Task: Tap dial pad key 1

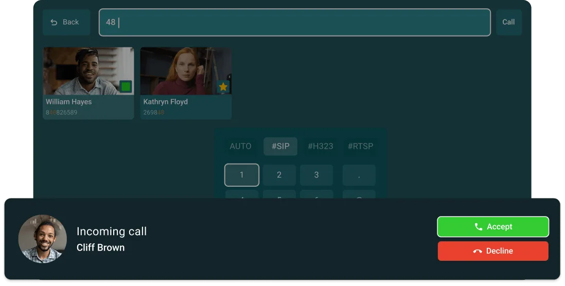Action: pos(242,175)
